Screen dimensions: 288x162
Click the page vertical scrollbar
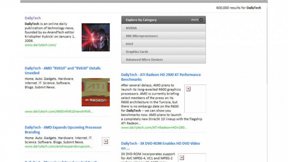pyautogui.click(x=267, y=45)
